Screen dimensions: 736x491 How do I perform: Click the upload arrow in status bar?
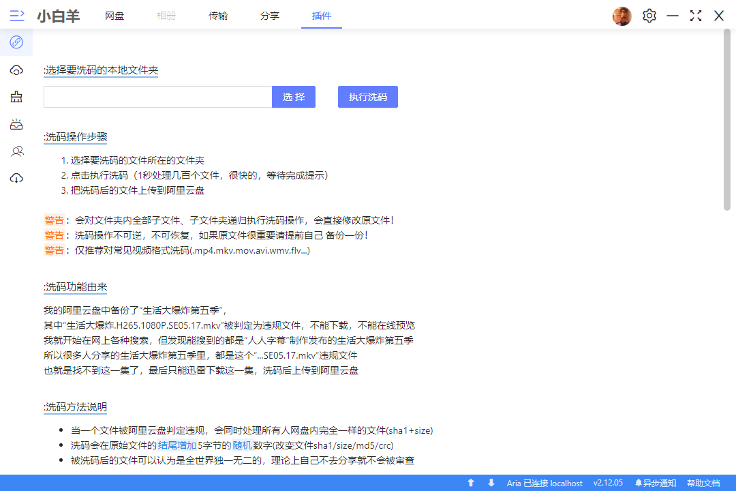coord(470,482)
